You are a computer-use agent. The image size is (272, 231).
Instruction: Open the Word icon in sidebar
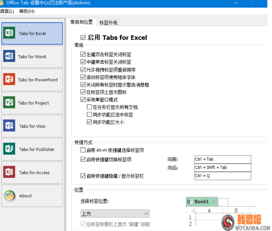tap(9, 56)
